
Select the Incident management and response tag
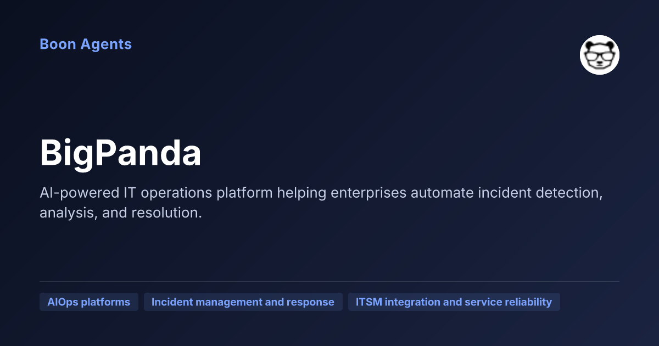point(243,302)
